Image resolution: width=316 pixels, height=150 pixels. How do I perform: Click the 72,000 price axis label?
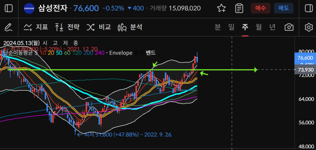click(306, 76)
